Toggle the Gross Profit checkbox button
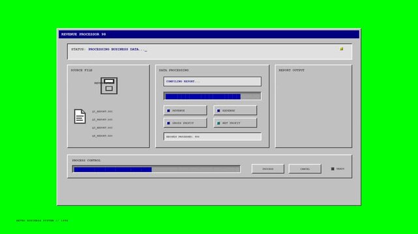Image resolution: width=418 pixels, height=234 pixels. coord(185,123)
